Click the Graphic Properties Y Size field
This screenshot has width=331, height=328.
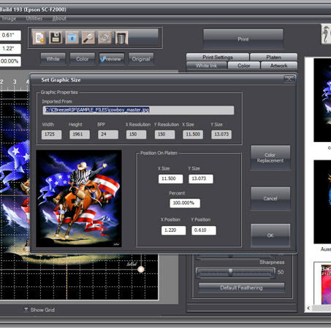[x=221, y=134]
